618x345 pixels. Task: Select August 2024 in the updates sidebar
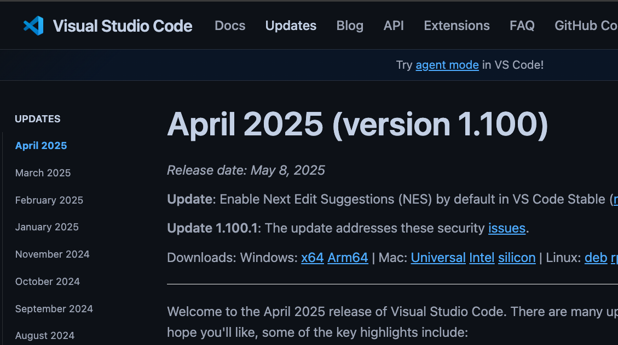click(45, 336)
